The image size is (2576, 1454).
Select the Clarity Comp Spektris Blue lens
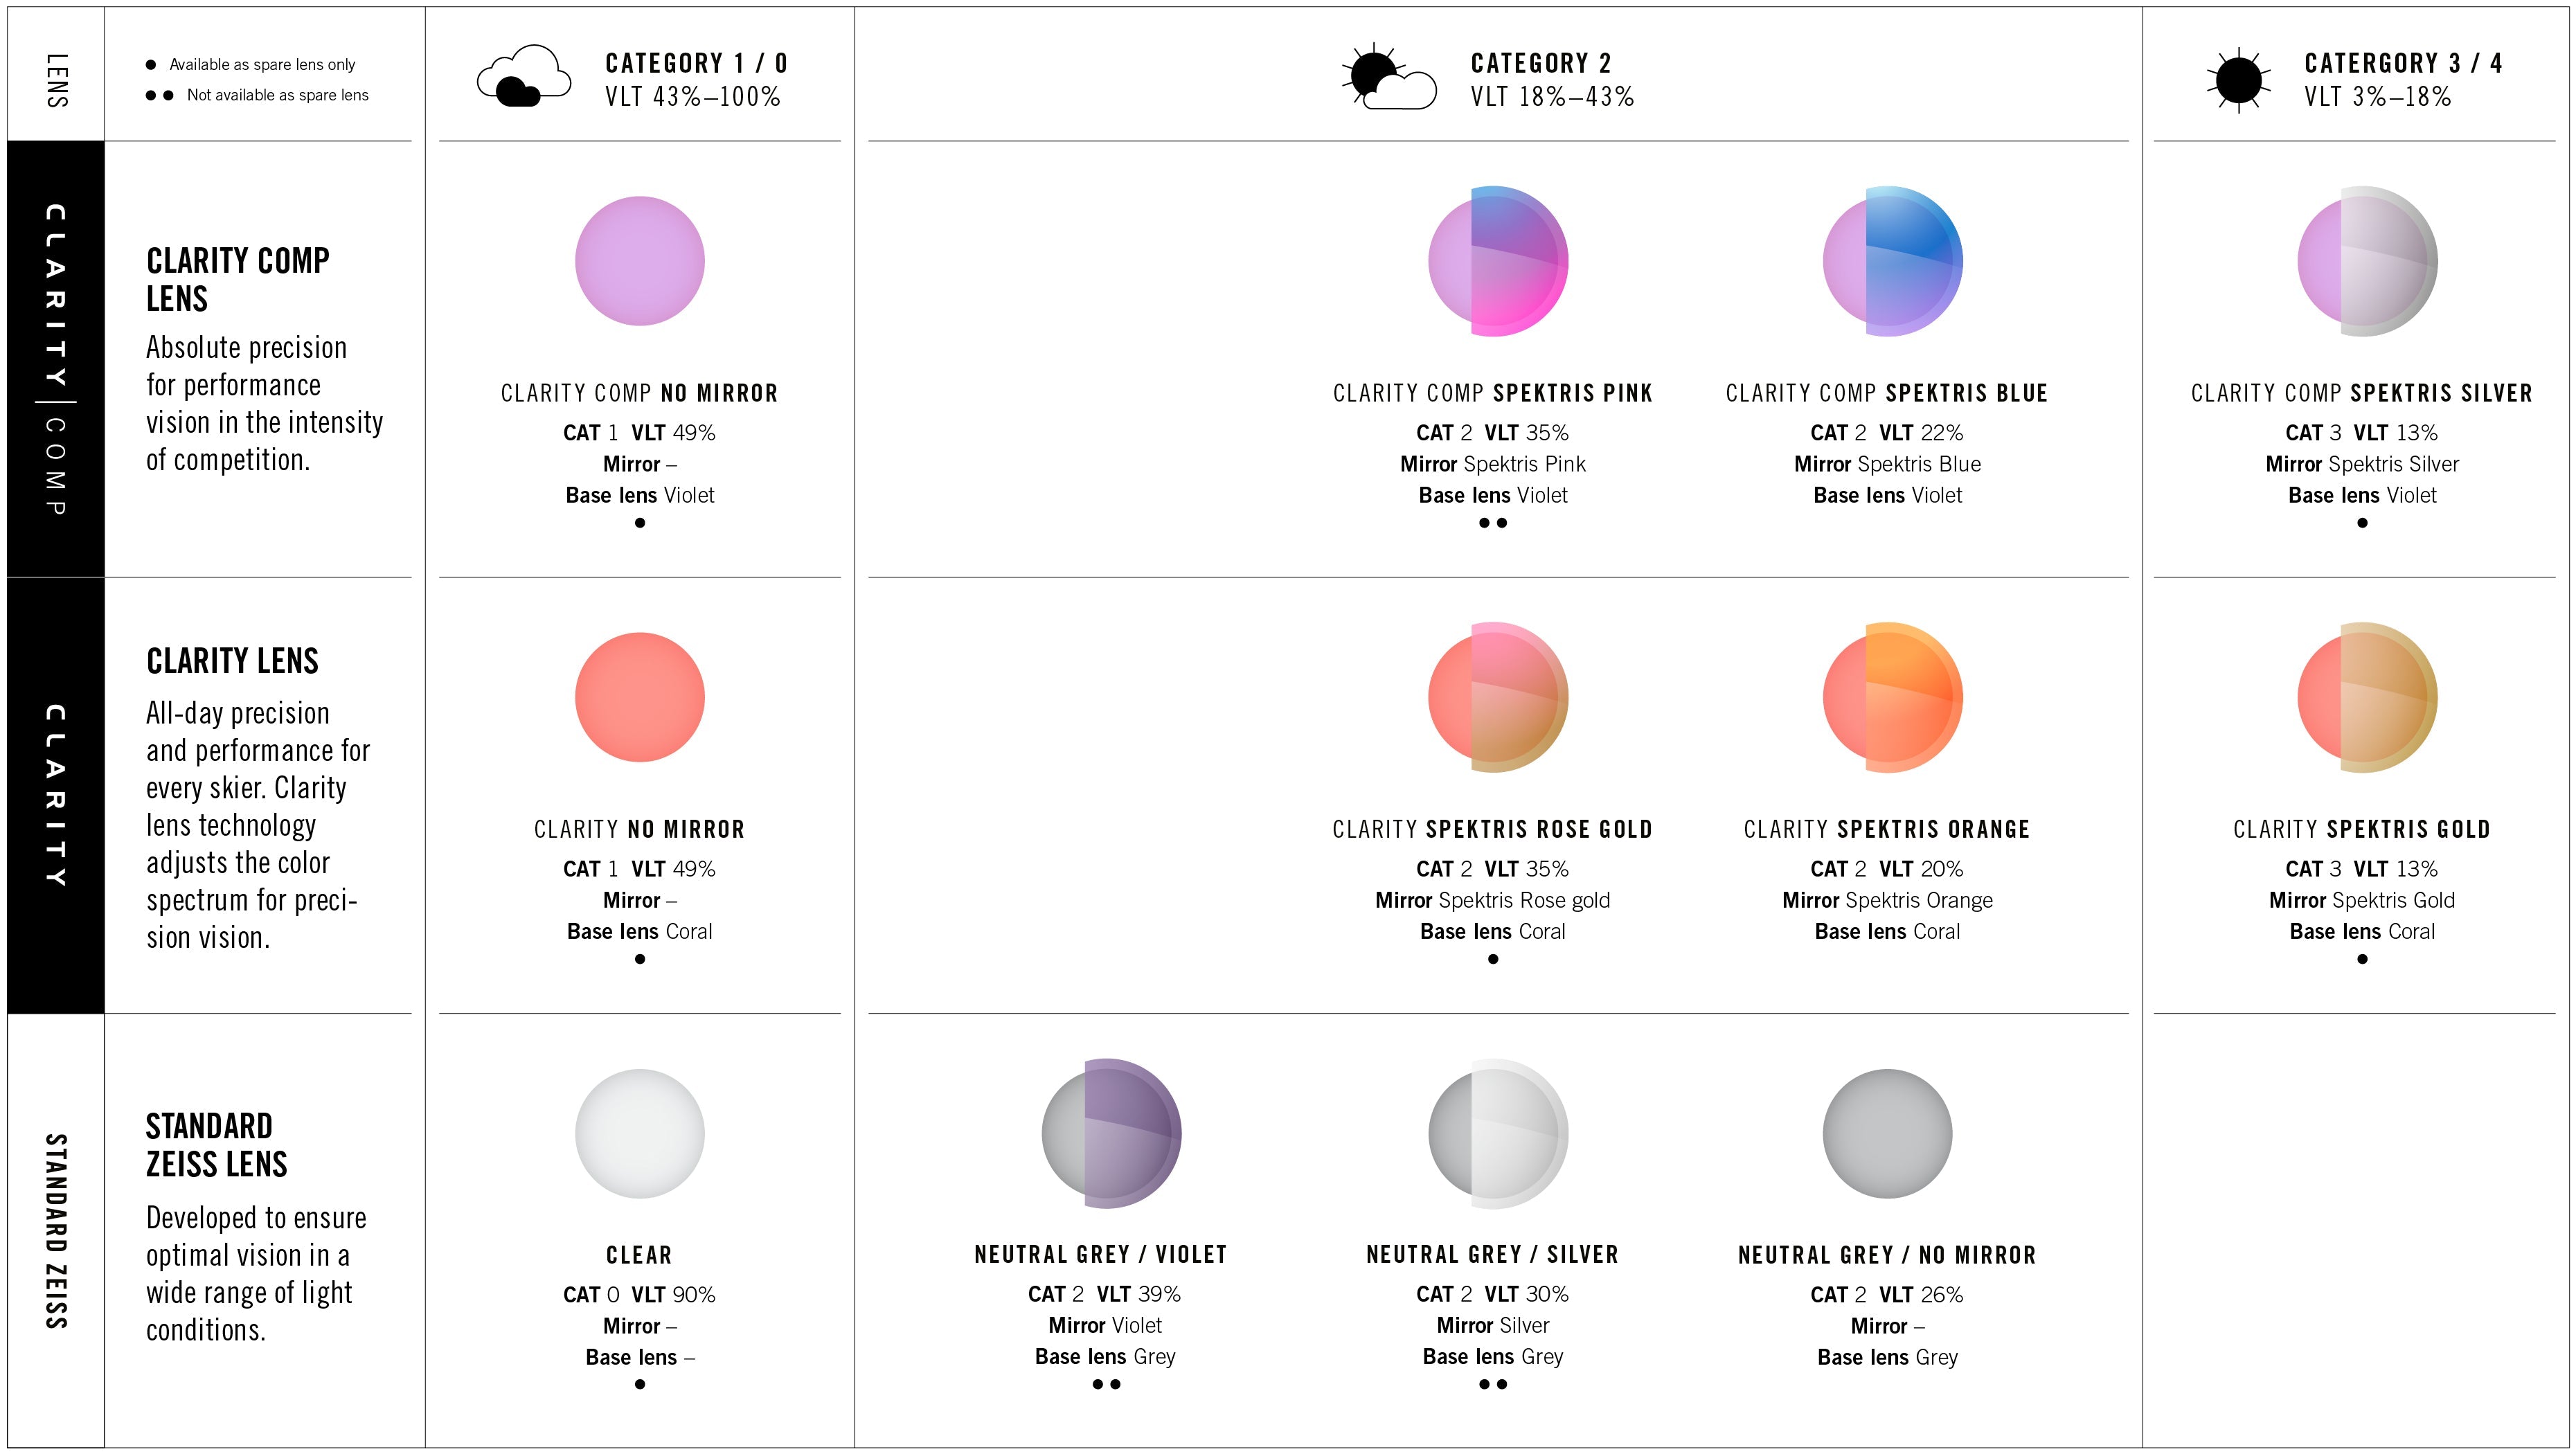point(1892,261)
